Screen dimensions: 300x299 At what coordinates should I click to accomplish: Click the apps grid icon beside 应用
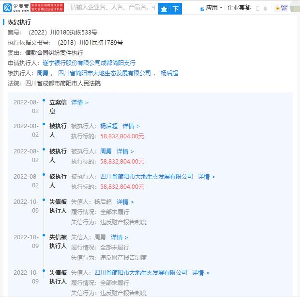[200, 8]
